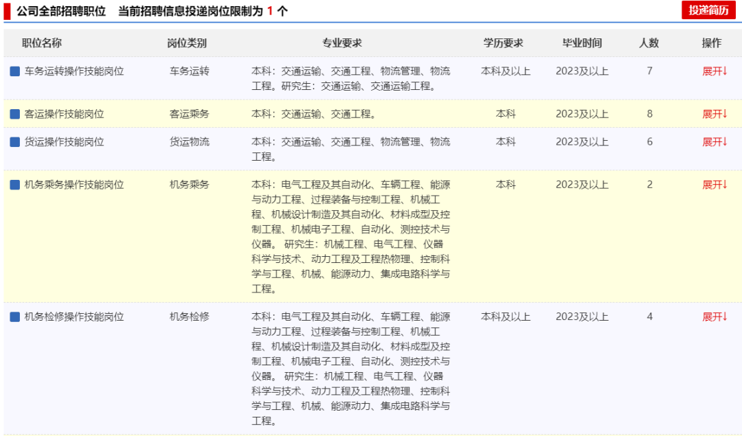Expand details for 客运操作技能岗位 row

[715, 114]
